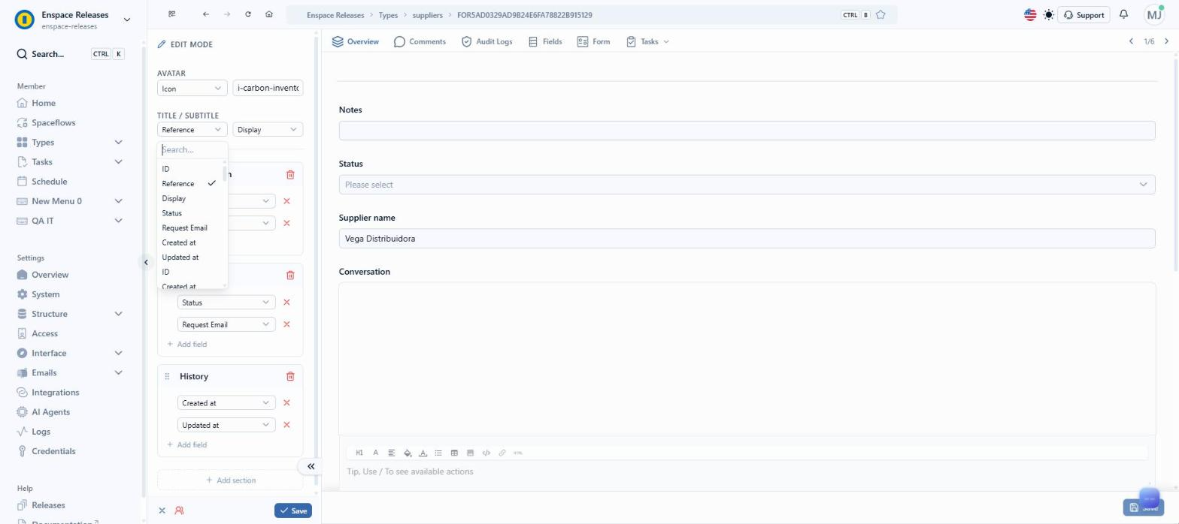
Task: Select Updated at option in dropdown list
Action: (180, 257)
